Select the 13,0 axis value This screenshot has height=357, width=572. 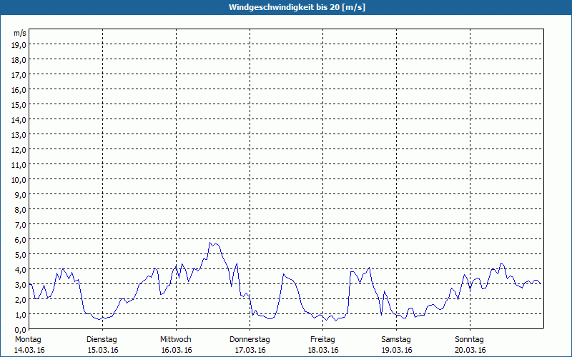click(19, 135)
